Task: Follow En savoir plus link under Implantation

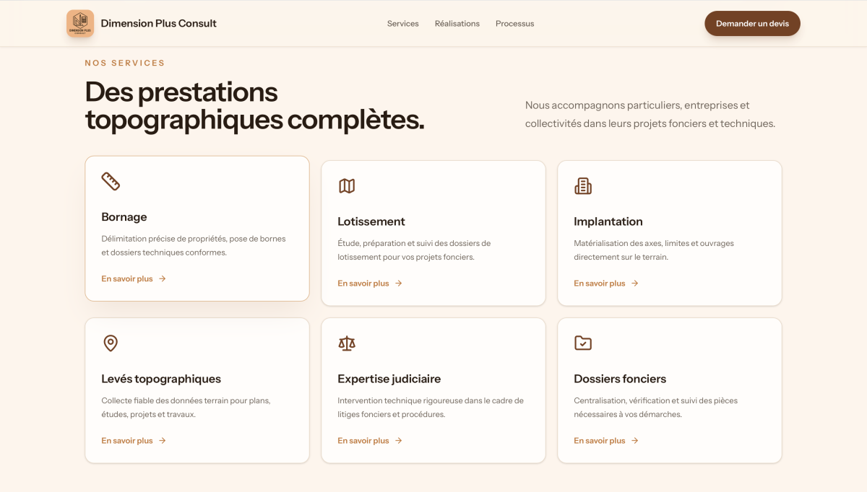Action: tap(606, 284)
